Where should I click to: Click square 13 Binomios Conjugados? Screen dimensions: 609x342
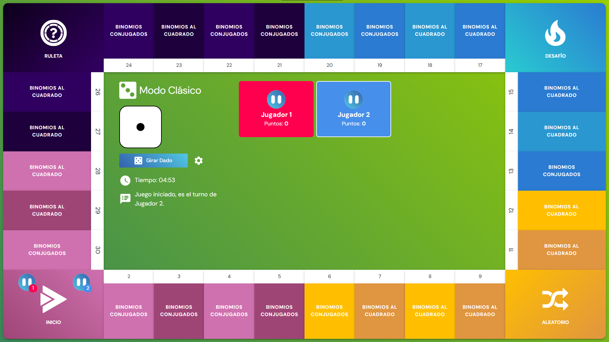pos(561,171)
